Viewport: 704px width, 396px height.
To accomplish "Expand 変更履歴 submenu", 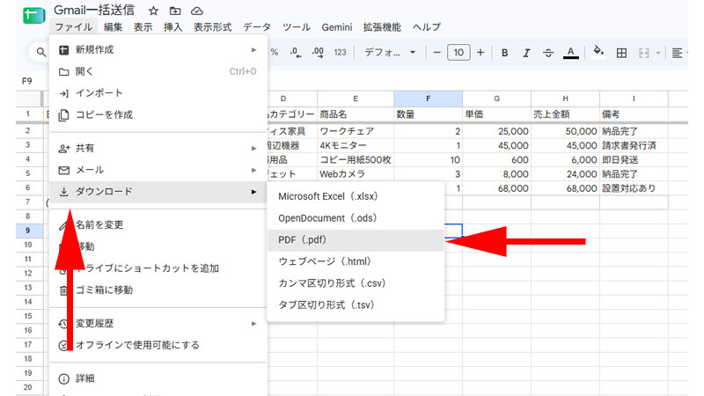I will coord(158,323).
